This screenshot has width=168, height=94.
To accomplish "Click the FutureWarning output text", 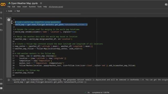I will click(90, 80).
